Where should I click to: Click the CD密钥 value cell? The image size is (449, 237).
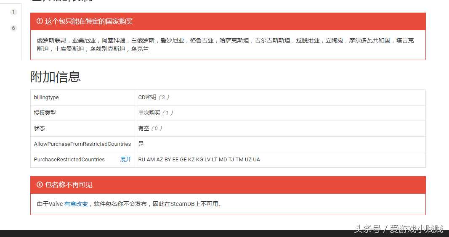147,97
